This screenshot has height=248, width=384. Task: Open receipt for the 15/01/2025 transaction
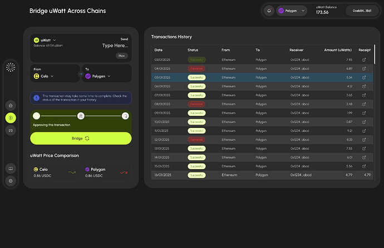(364, 166)
